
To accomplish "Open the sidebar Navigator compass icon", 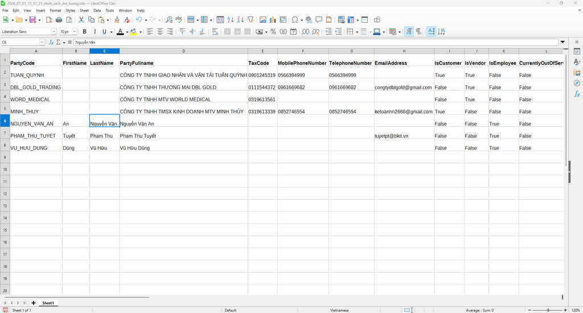I will coord(577,83).
